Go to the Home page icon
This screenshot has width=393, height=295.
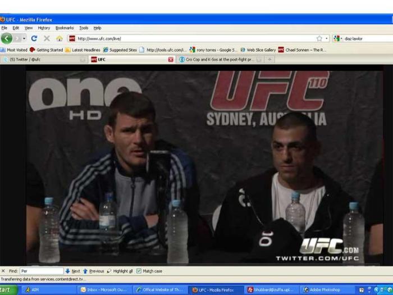(60, 38)
